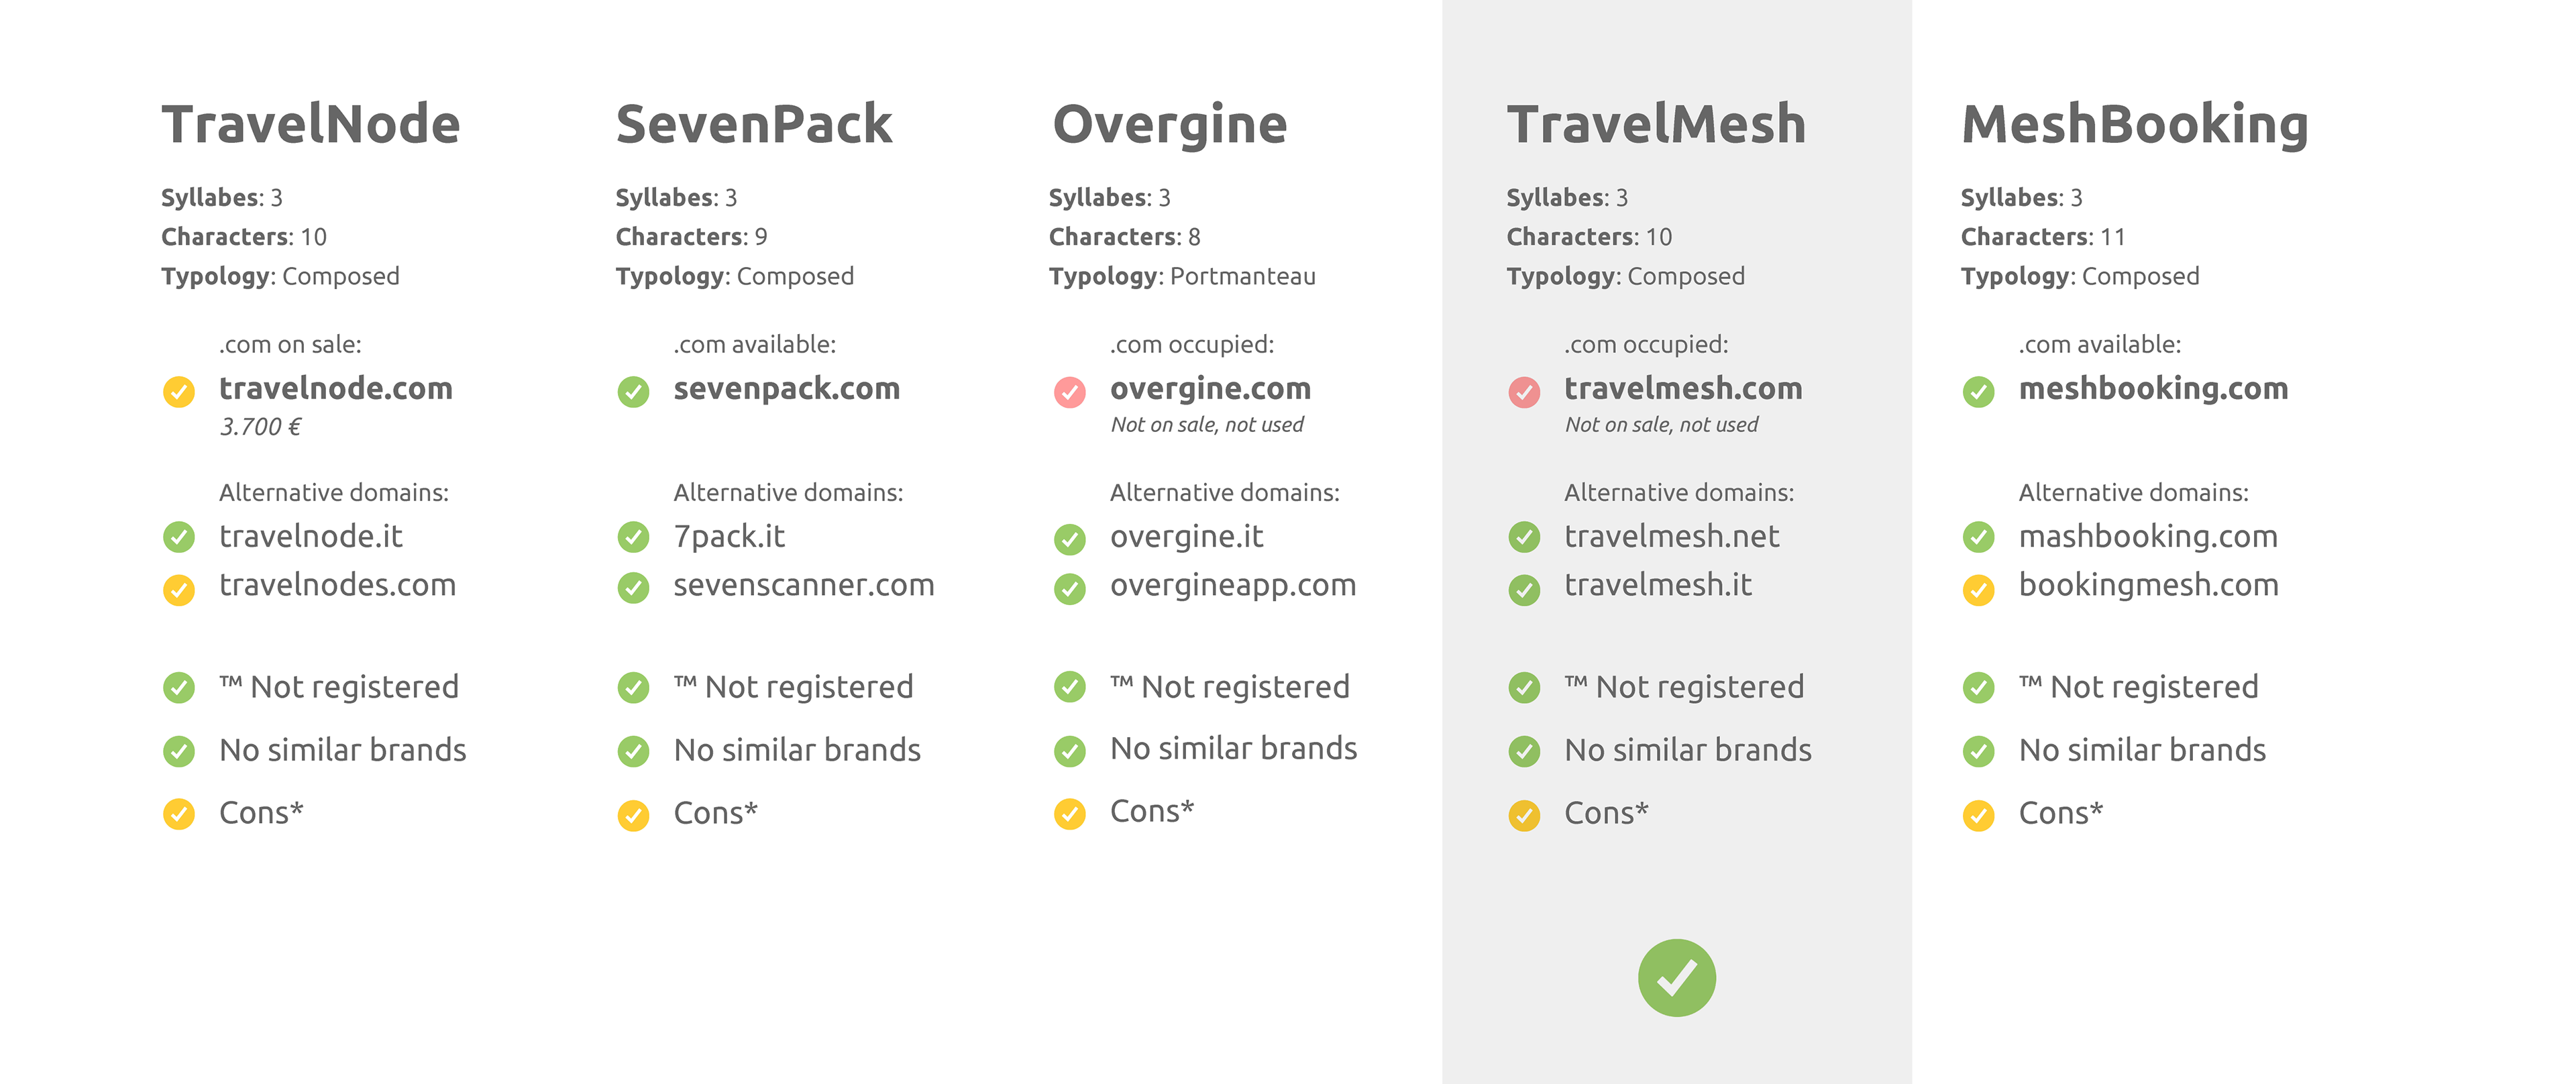Select the Overgine heading
Viewport: 2576px width, 1084px height.
tap(1170, 126)
